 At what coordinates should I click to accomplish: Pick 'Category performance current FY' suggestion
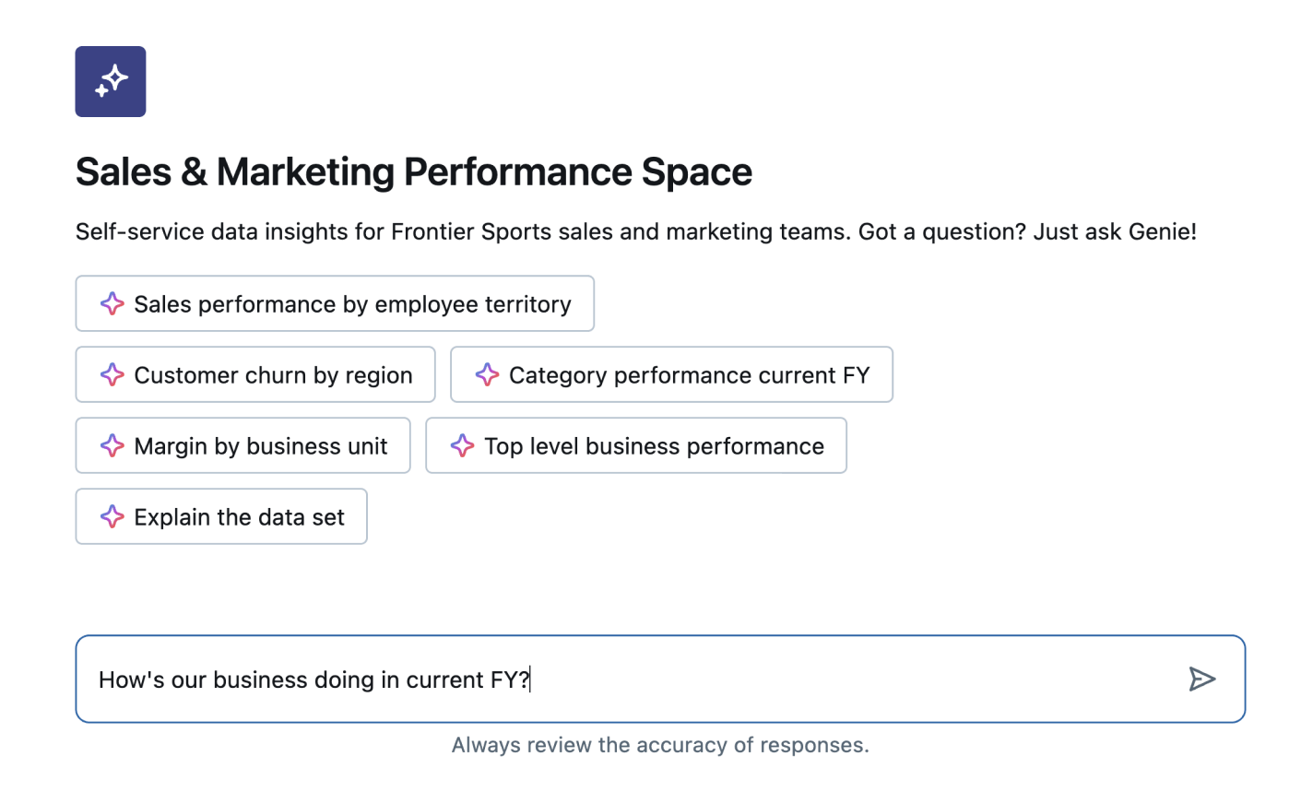[x=689, y=375]
